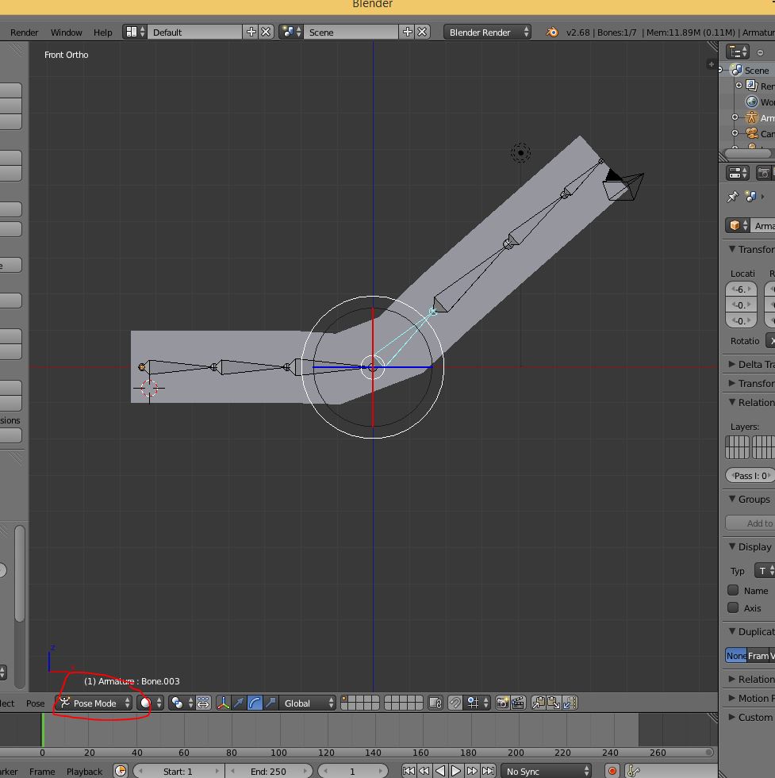Open the viewport shading icon menu
Image resolution: width=775 pixels, height=778 pixels.
point(145,703)
